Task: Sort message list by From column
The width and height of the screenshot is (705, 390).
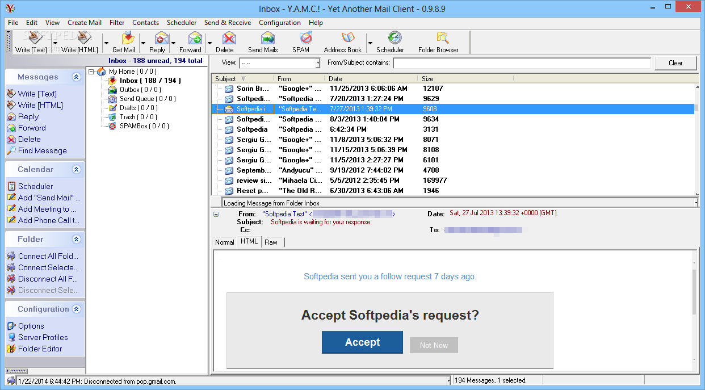Action: [x=299, y=79]
